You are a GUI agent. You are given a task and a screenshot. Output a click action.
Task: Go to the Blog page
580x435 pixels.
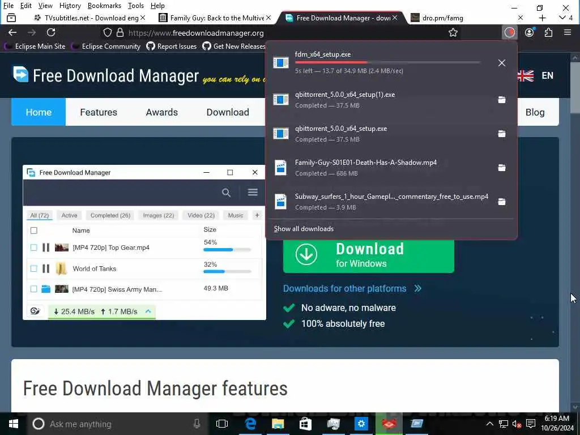pos(535,112)
